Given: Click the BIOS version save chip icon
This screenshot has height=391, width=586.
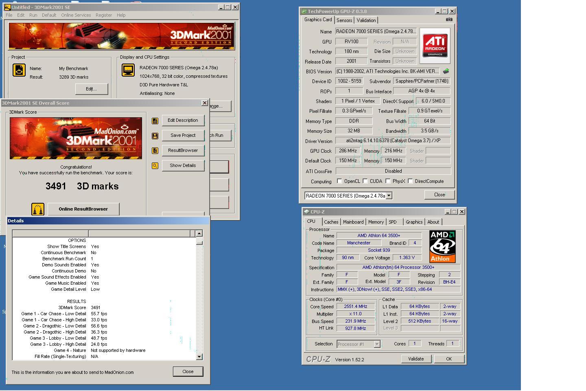Looking at the screenshot, I should click(446, 71).
